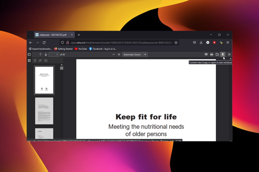
Task: Toggle the PDF sidebar visibility
Action: pyautogui.click(x=29, y=54)
